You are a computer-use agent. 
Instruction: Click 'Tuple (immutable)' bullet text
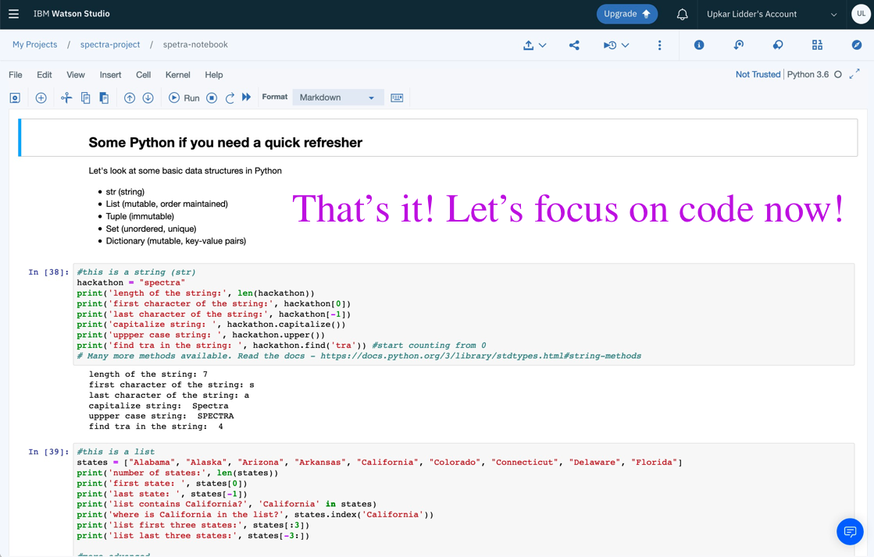point(140,217)
